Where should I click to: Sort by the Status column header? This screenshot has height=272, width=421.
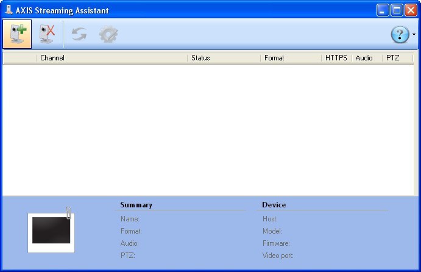pos(224,58)
